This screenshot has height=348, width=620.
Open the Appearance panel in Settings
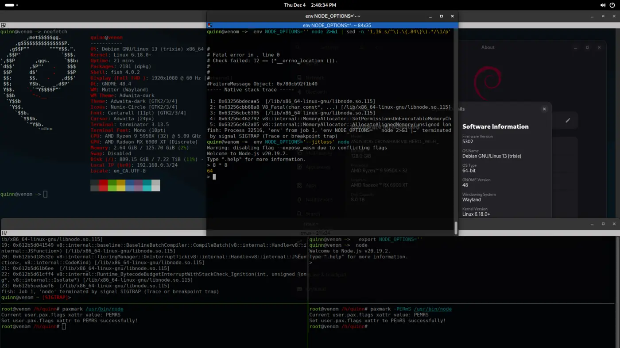click(314, 167)
